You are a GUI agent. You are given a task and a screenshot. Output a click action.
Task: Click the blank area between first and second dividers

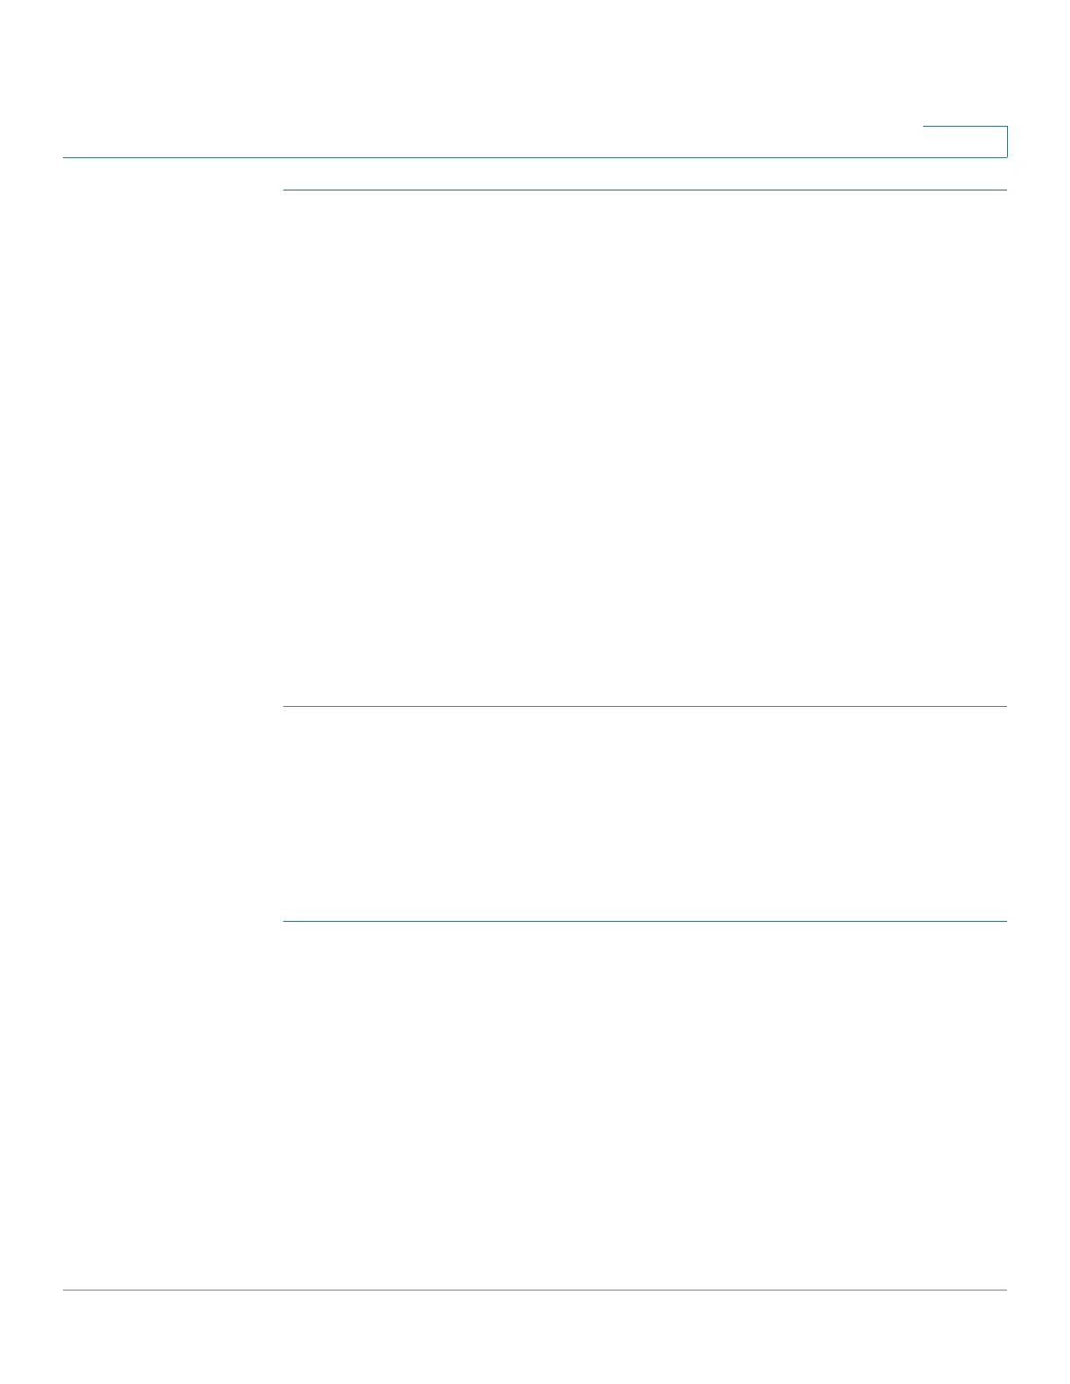645,447
